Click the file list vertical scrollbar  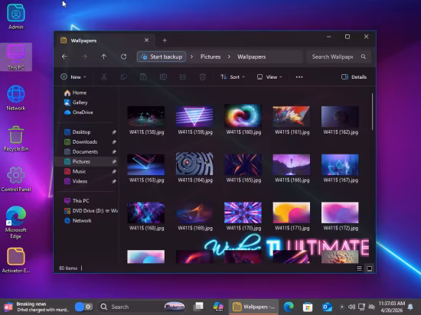(373, 112)
